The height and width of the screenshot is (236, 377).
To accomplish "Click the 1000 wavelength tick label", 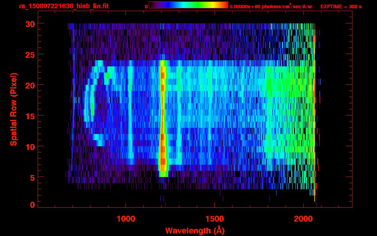I will 126,218.
